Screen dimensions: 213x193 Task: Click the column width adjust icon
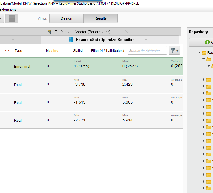(x=7, y=51)
